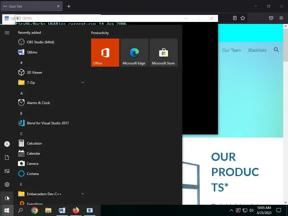Open a new browser tab
The image size is (288, 216).
point(69,6)
